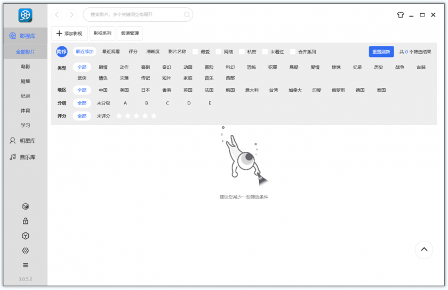448x290 pixels.
Task: Select 电影 category in the sidebar
Action: pyautogui.click(x=25, y=67)
